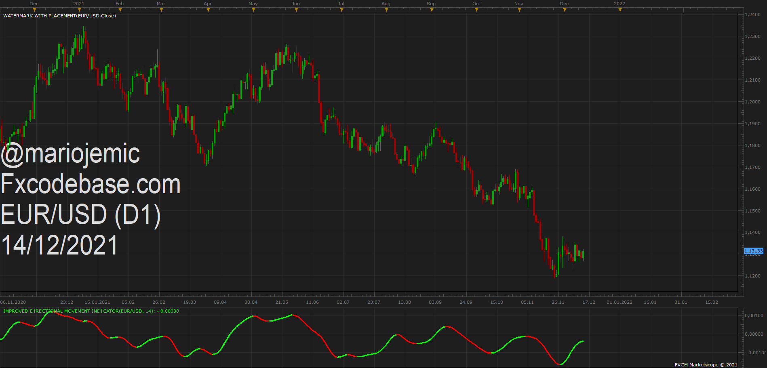This screenshot has width=767, height=368.
Task: Click the 19.03 date axis label
Action: pyautogui.click(x=190, y=302)
